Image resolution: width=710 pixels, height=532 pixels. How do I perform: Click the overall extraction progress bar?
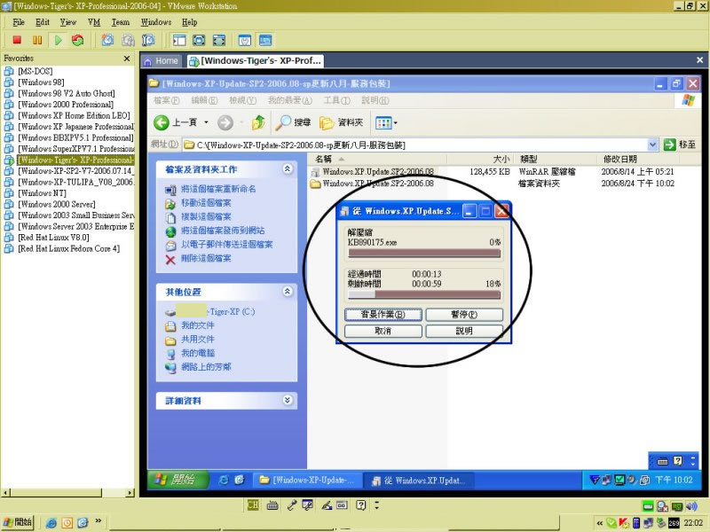tap(424, 295)
